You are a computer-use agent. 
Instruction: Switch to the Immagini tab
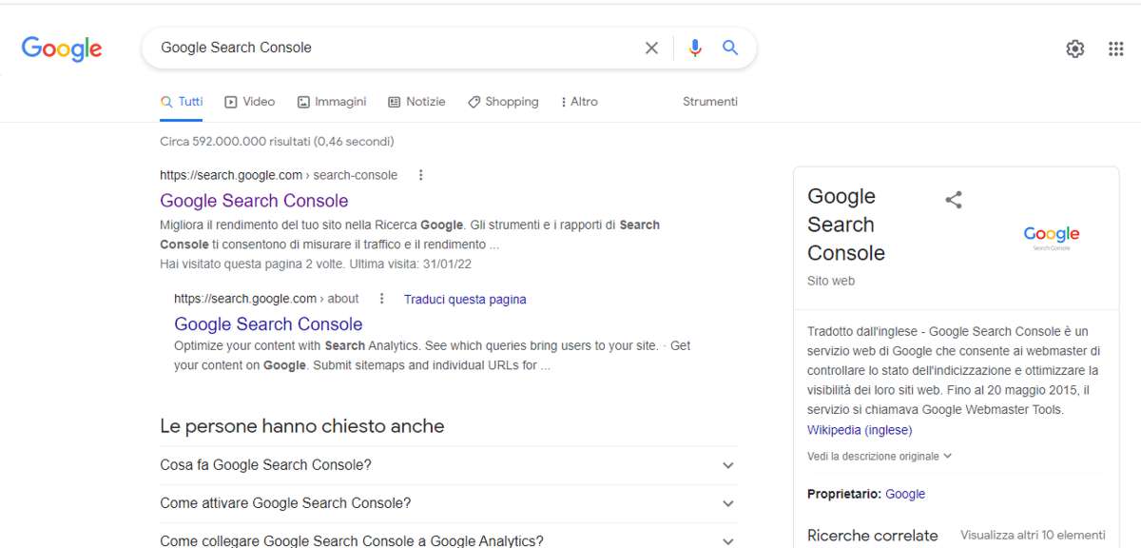(332, 102)
